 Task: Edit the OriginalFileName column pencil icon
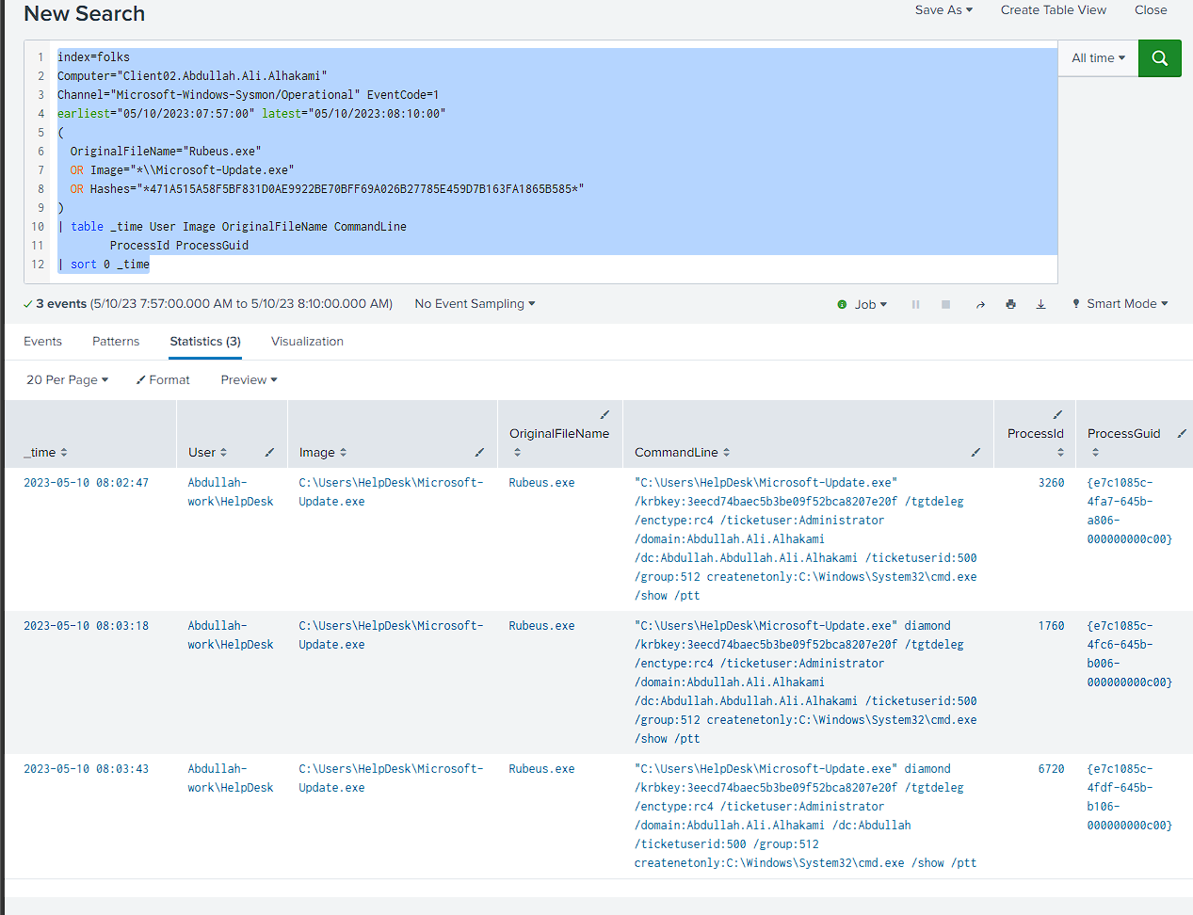click(605, 415)
